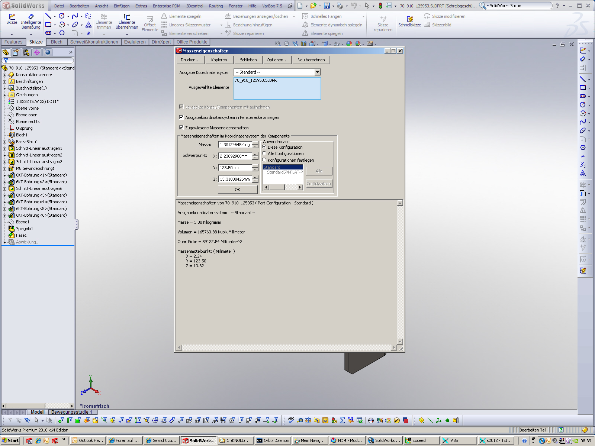Open Einfügen menu

tap(122, 6)
